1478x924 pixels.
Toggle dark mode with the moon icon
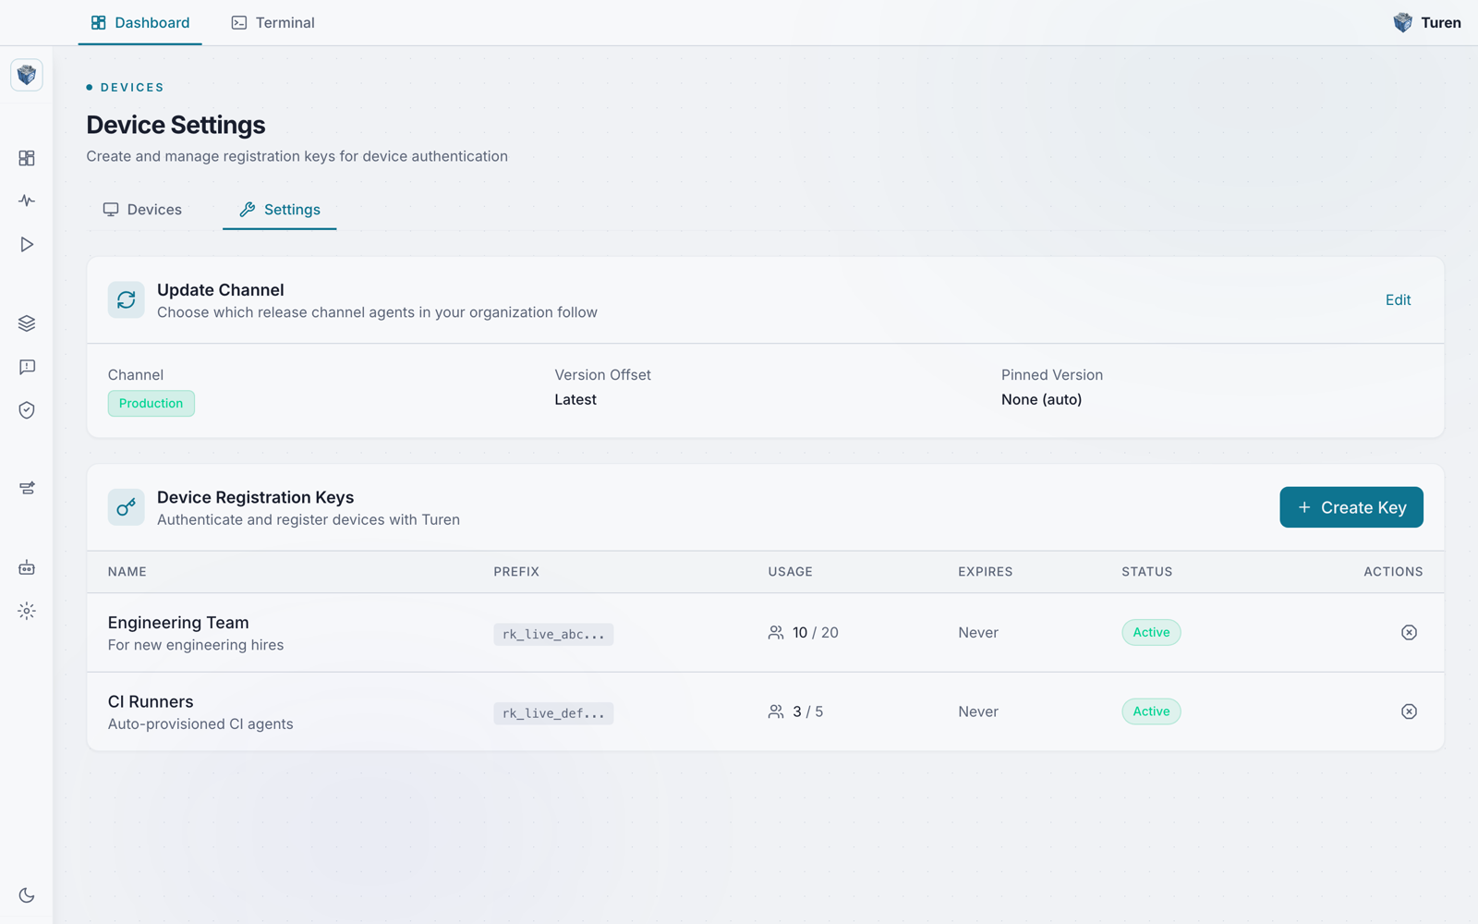pyautogui.click(x=27, y=895)
